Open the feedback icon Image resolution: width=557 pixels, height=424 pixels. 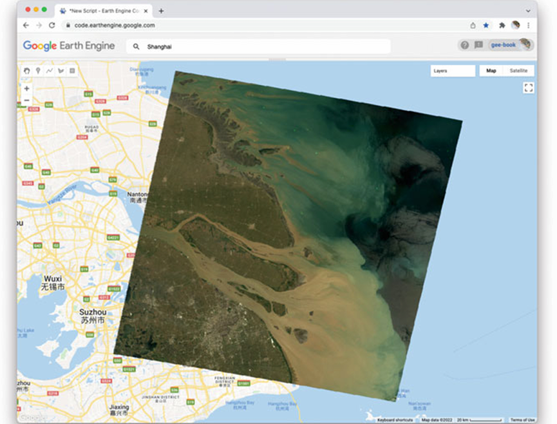point(478,44)
